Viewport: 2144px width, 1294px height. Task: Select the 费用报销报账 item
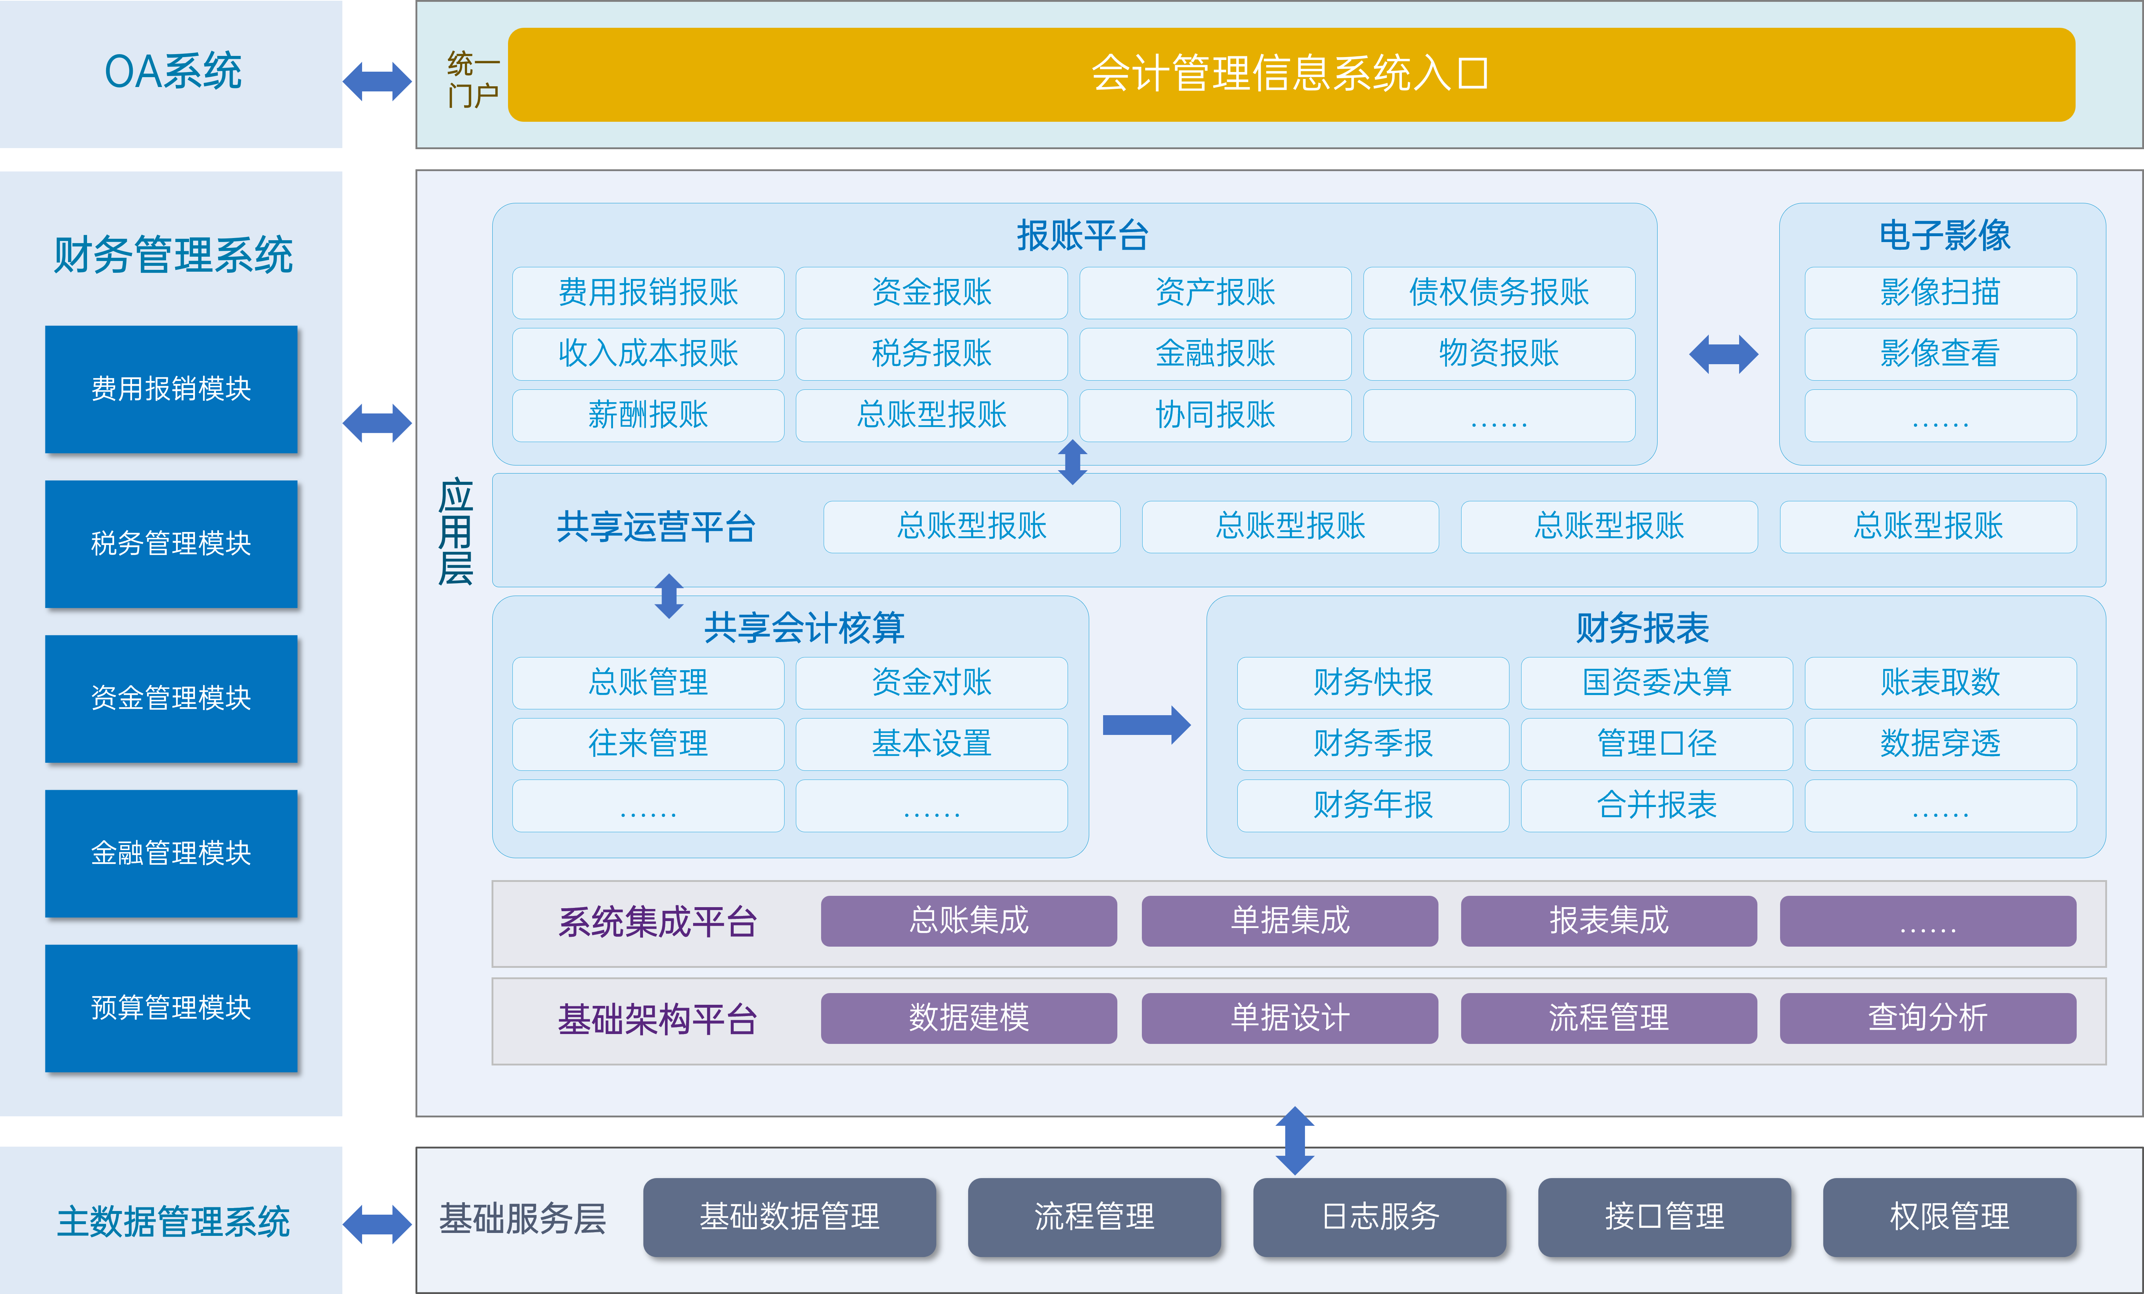click(x=647, y=292)
